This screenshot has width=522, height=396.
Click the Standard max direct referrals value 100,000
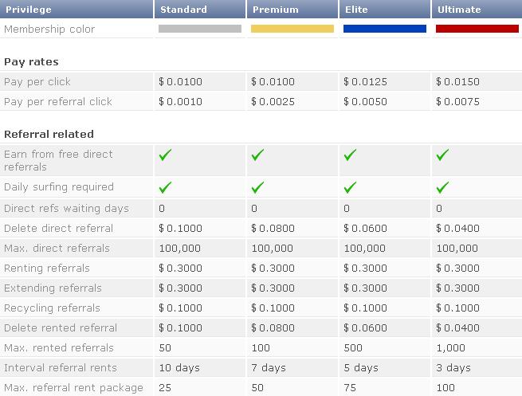point(180,249)
